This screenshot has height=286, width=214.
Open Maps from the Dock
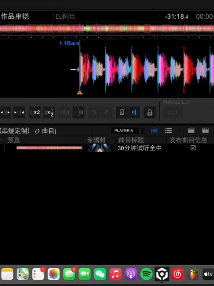coord(23,274)
